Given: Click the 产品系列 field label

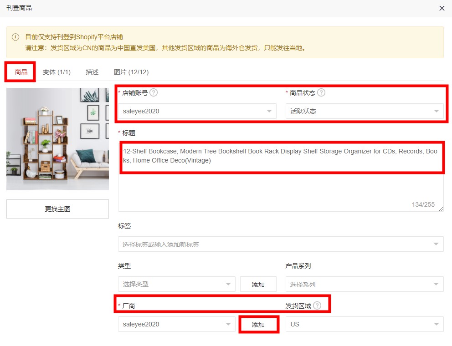Looking at the screenshot, I should point(298,266).
